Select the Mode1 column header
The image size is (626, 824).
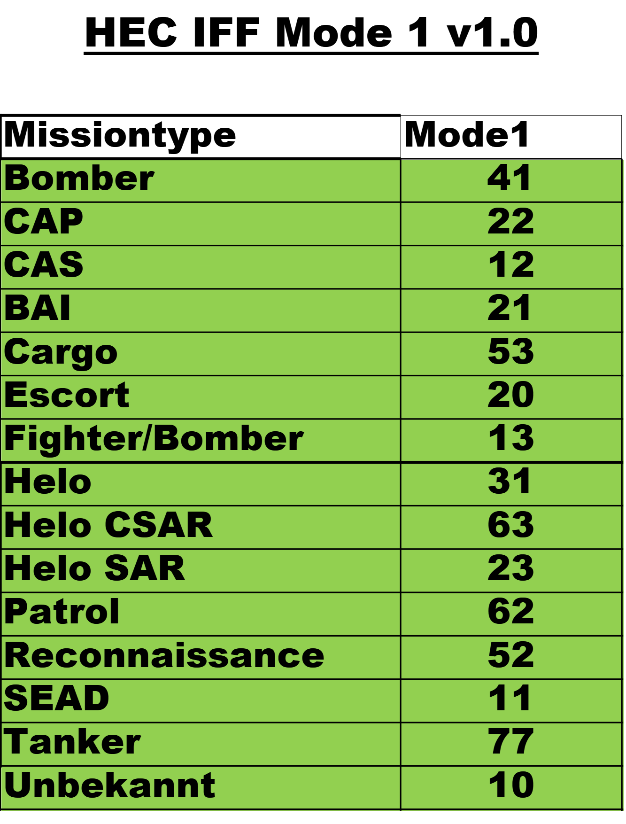[x=466, y=136]
